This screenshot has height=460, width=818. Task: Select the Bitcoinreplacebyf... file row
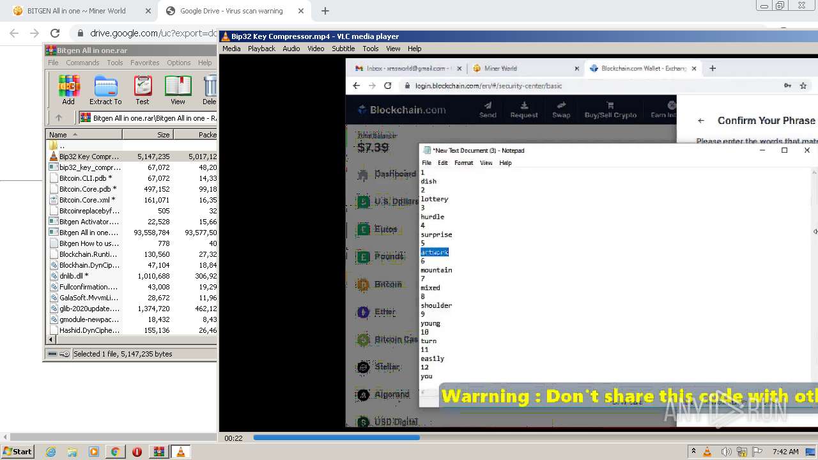point(132,211)
